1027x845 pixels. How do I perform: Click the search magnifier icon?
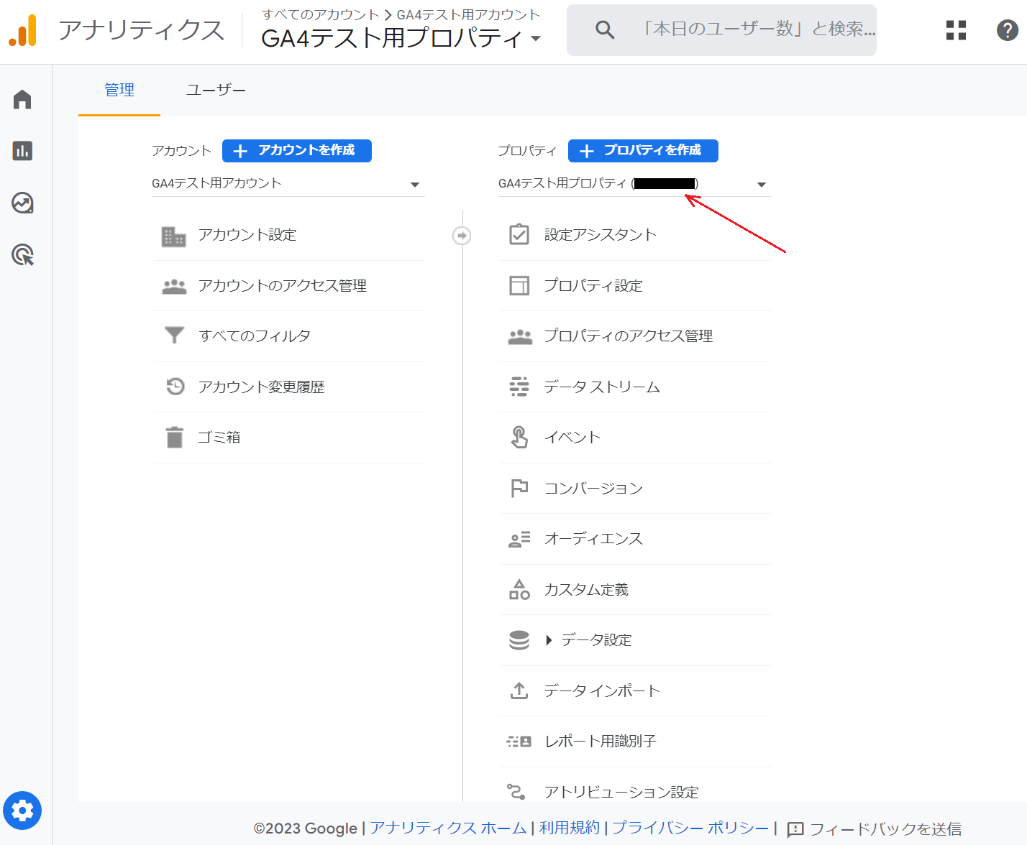tap(605, 30)
